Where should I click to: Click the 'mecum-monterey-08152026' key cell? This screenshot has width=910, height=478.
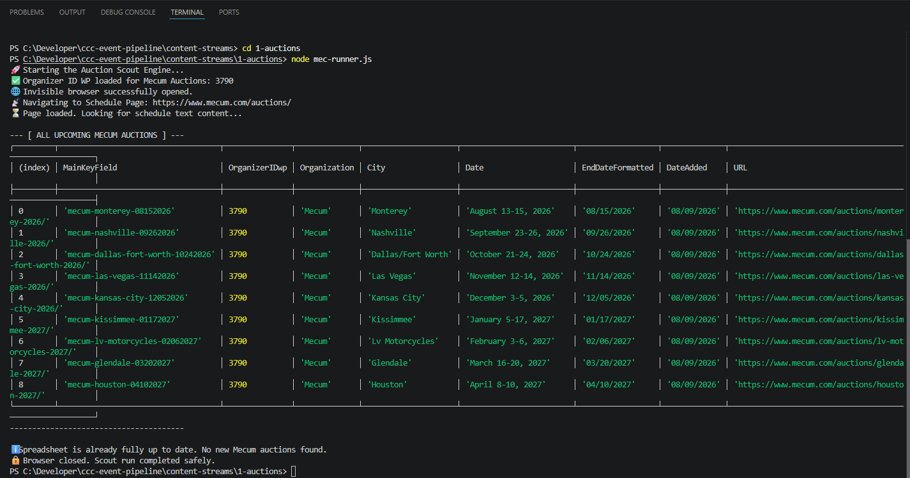[x=119, y=211]
